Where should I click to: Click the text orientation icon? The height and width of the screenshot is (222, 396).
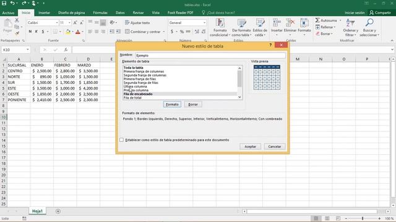coord(112,23)
